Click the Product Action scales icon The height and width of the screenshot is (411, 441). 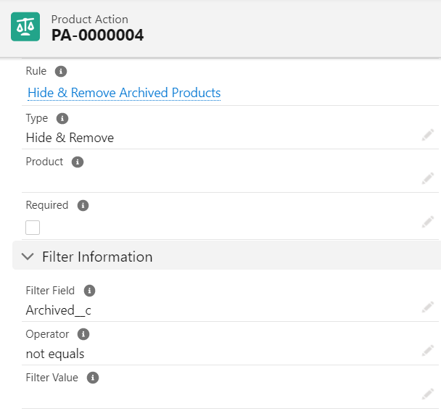pos(25,27)
